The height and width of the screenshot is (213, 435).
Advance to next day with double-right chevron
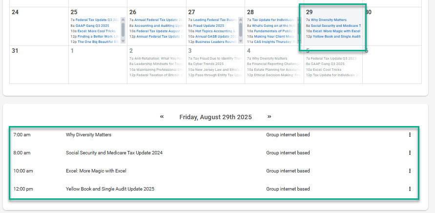point(268,117)
